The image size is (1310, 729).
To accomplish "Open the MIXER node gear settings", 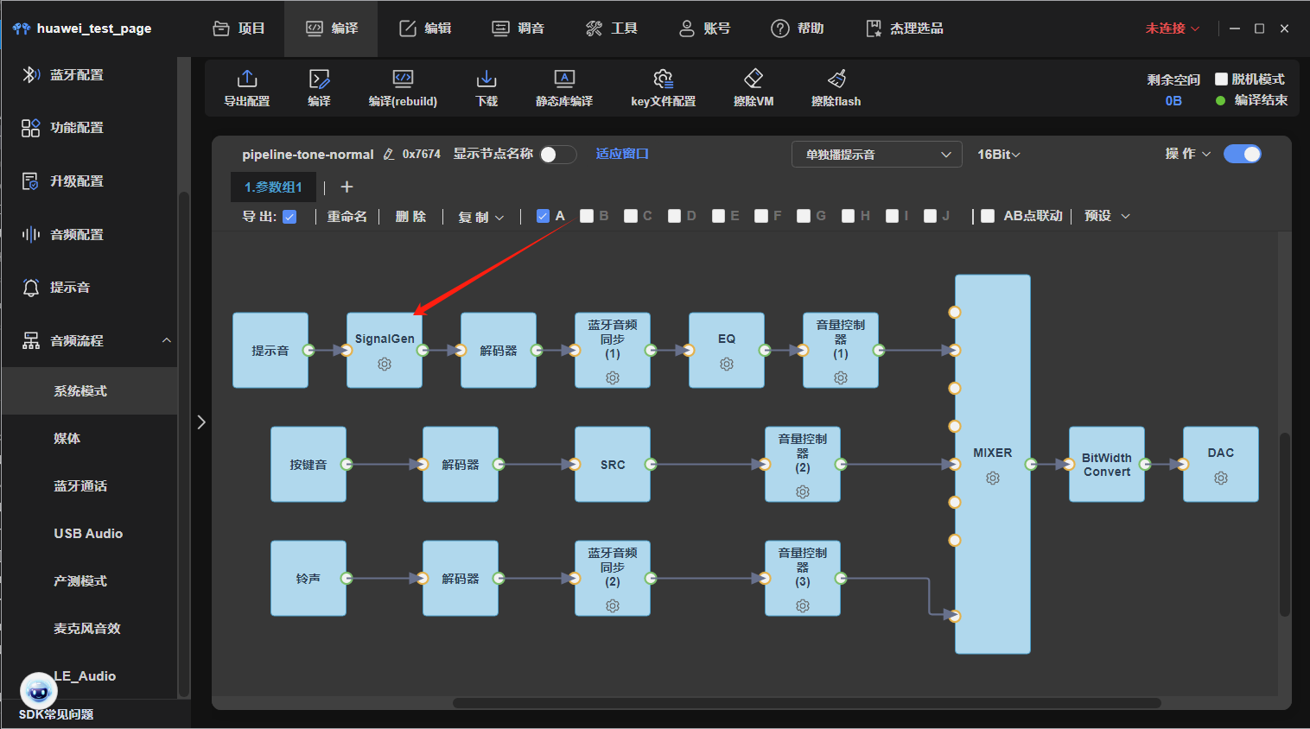I will [x=993, y=478].
